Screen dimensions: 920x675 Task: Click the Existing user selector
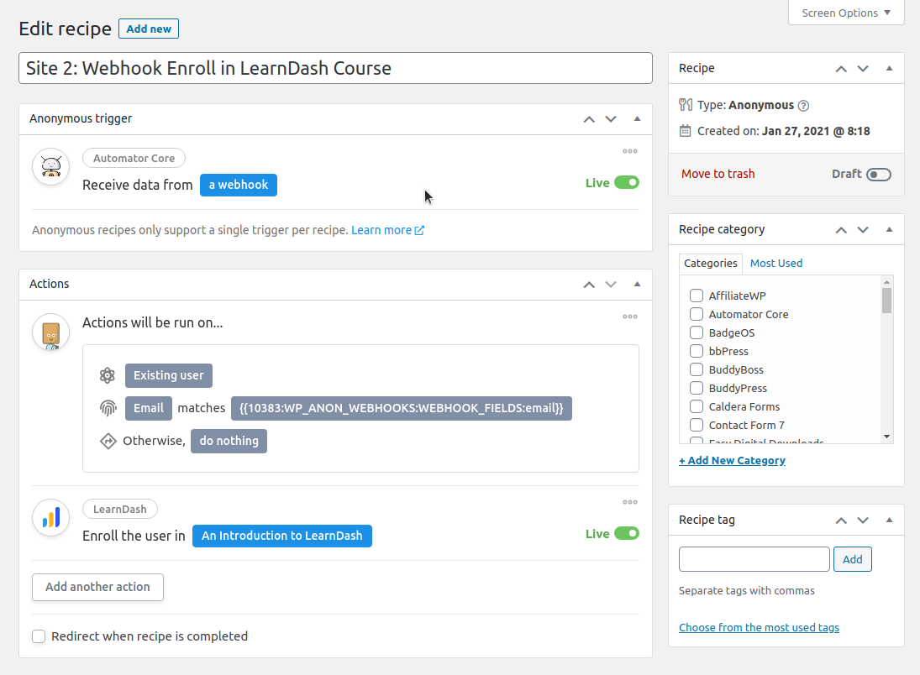(x=168, y=375)
